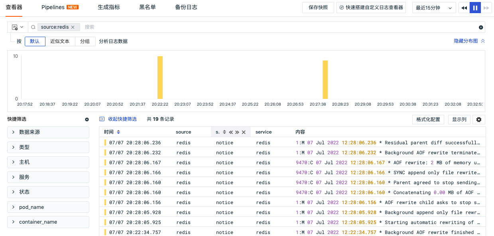Click the source column header
Image resolution: width=494 pixels, height=236 pixels.
pos(183,132)
